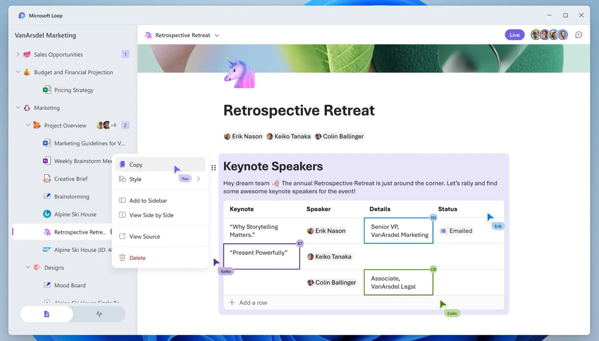Choose Style in the context menu
The image size is (599, 341).
pyautogui.click(x=160, y=179)
